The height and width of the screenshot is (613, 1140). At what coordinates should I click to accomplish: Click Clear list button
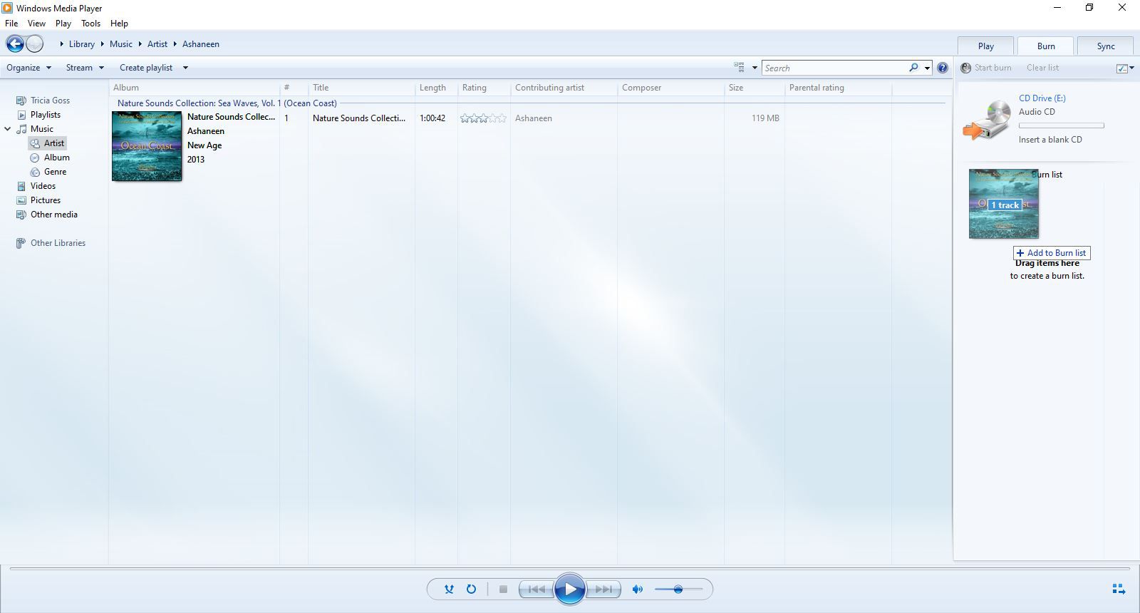(x=1042, y=68)
